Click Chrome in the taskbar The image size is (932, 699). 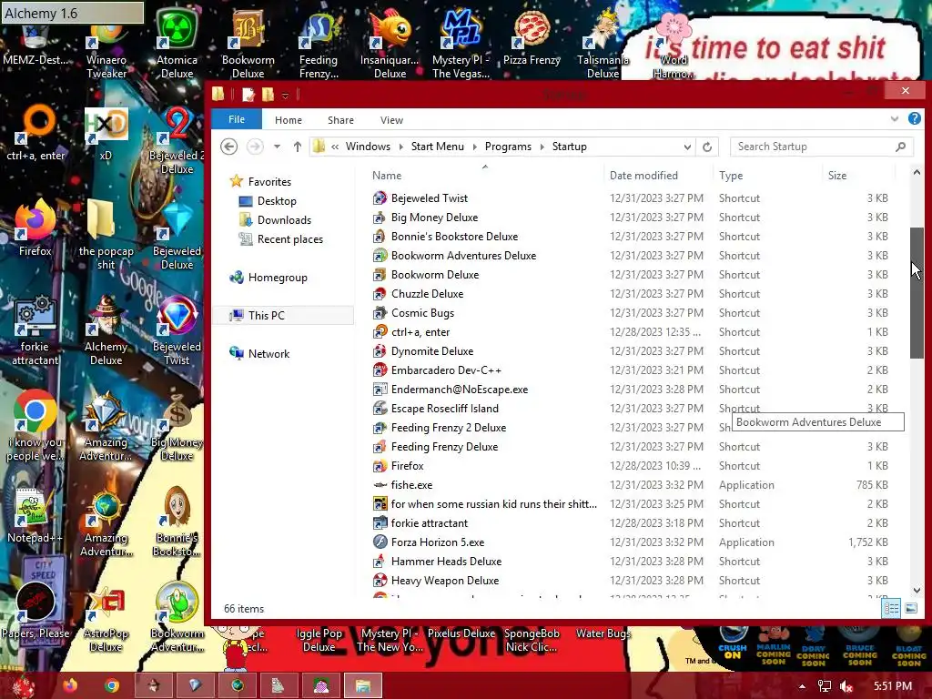(x=112, y=685)
